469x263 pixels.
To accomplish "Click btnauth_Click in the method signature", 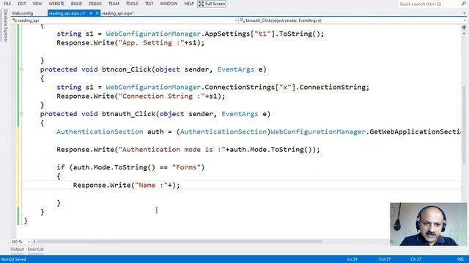I will tap(129, 114).
